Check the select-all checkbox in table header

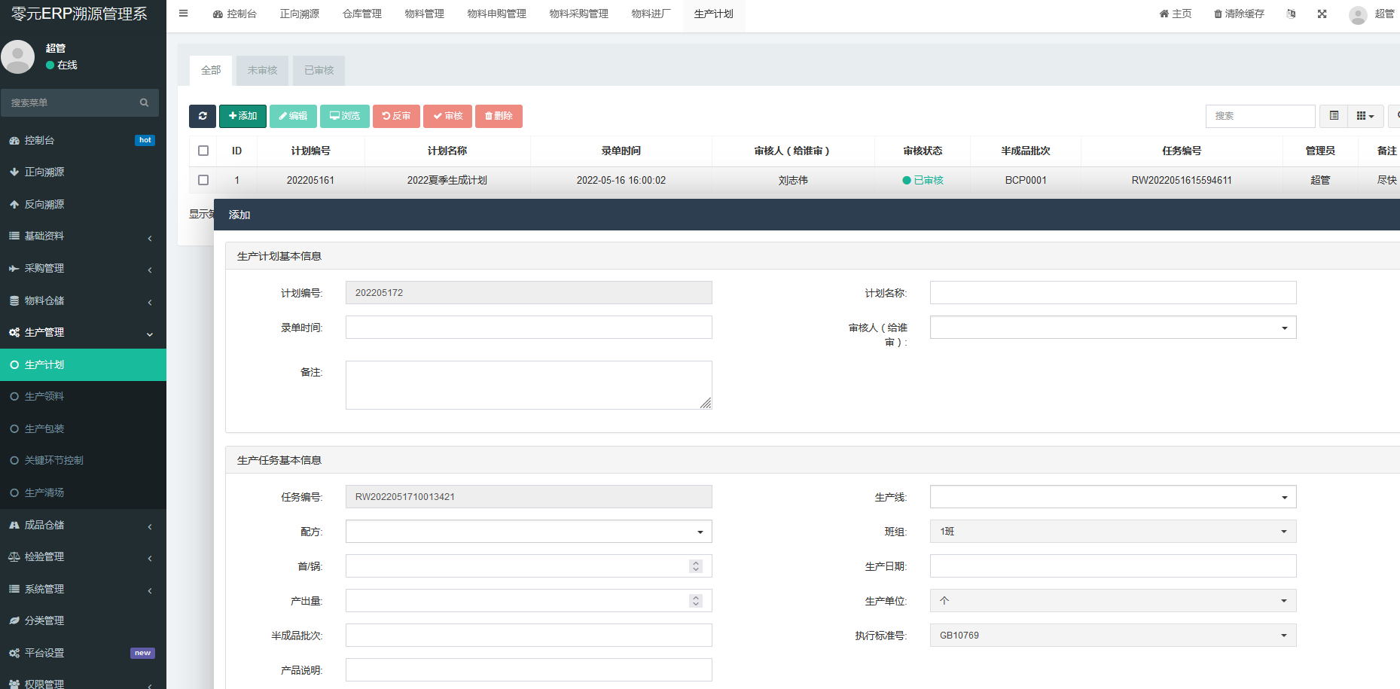203,151
